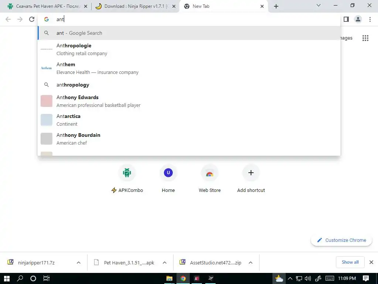Click the browser back arrow
This screenshot has width=378, height=284.
pos(8,19)
